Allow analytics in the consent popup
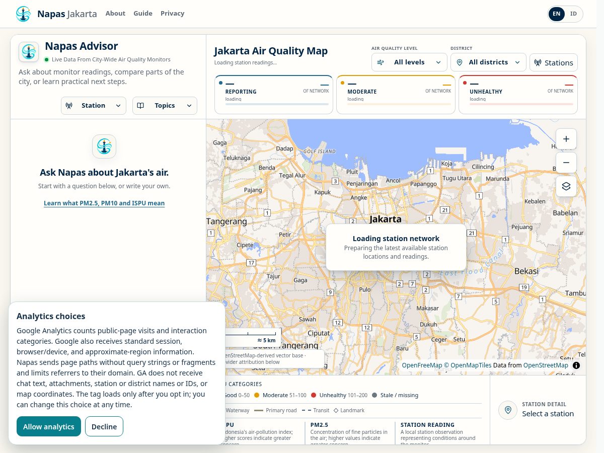 tap(49, 426)
